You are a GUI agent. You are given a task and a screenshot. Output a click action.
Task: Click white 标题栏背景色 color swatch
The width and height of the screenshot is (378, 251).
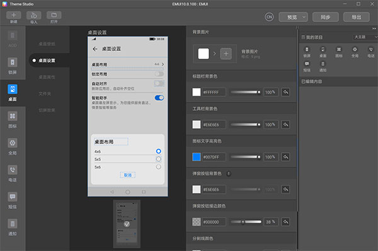pos(197,92)
